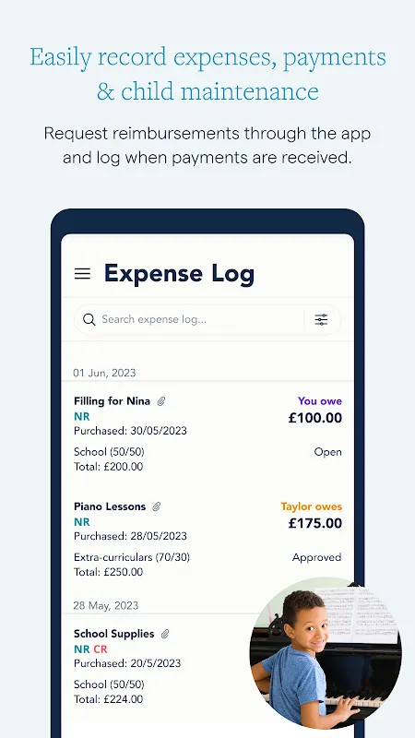This screenshot has height=738, width=415.
Task: Tap the NR tag under Piano Lessons
Action: click(82, 522)
